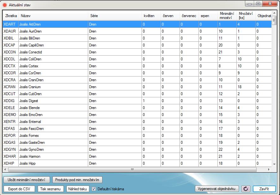
Task: Click the Export do CSV button
Action: [x=19, y=189]
